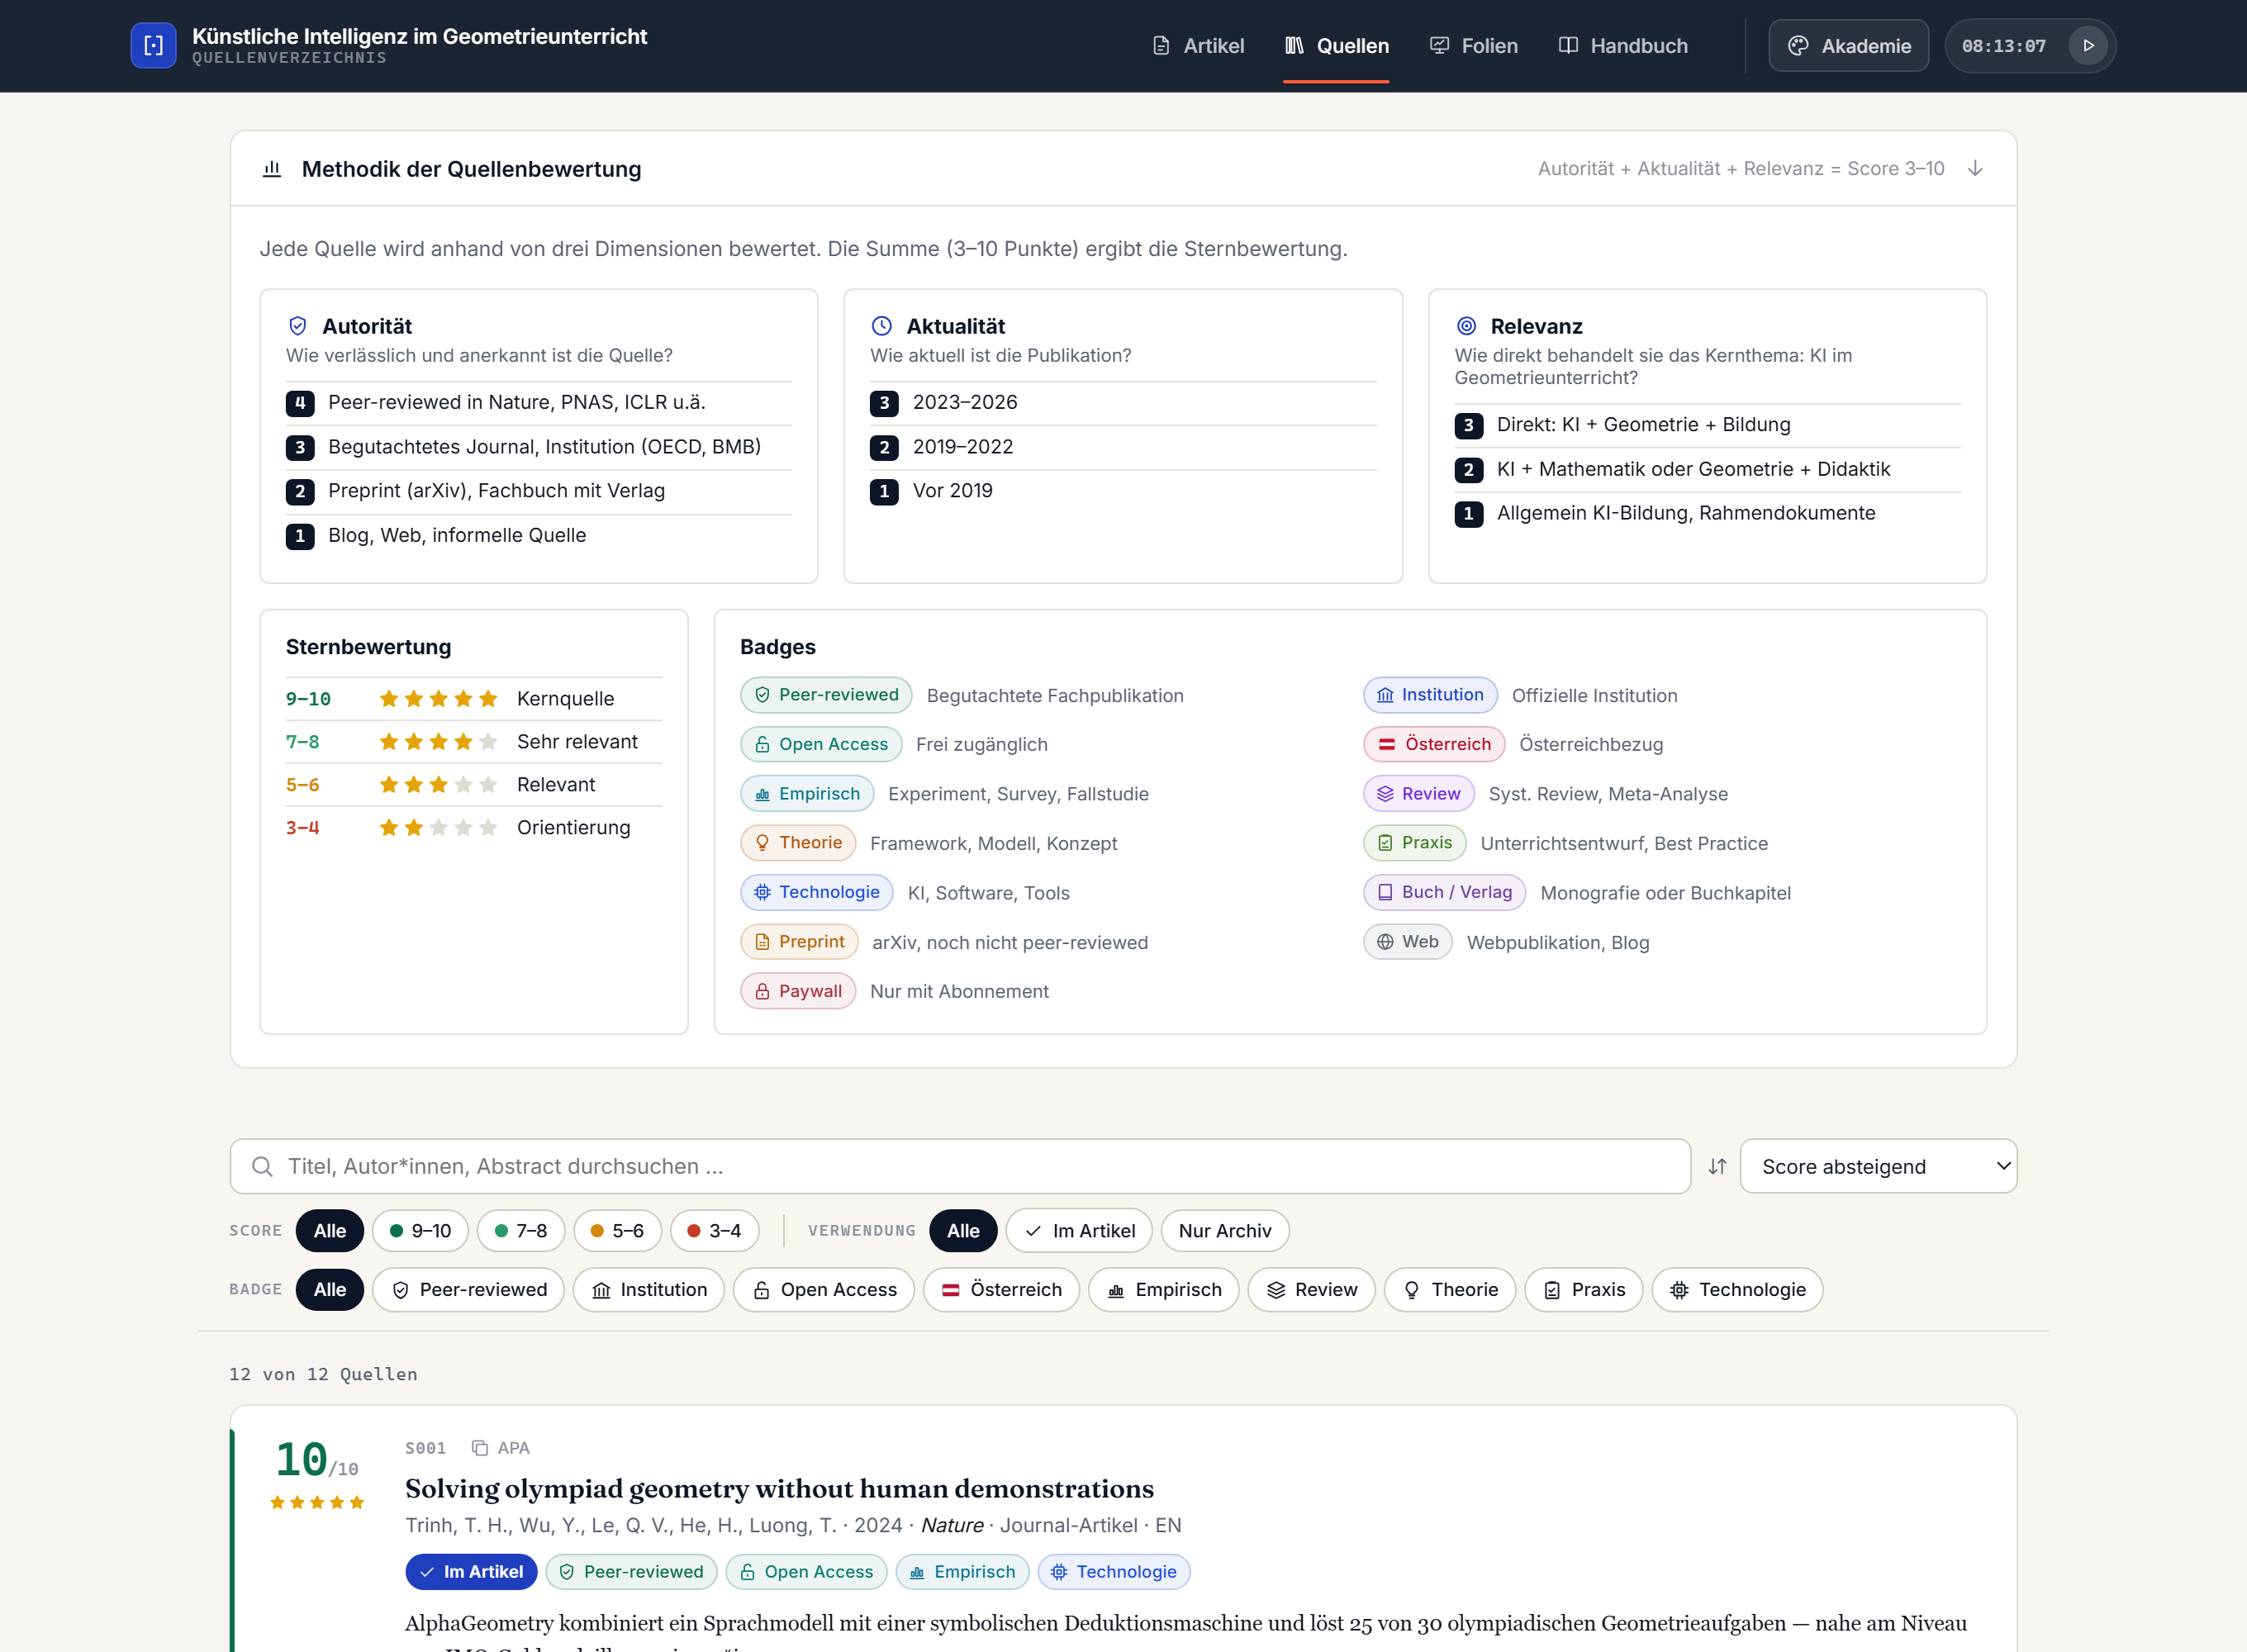Open the Handbuch tab
2247x1652 pixels.
point(1623,45)
